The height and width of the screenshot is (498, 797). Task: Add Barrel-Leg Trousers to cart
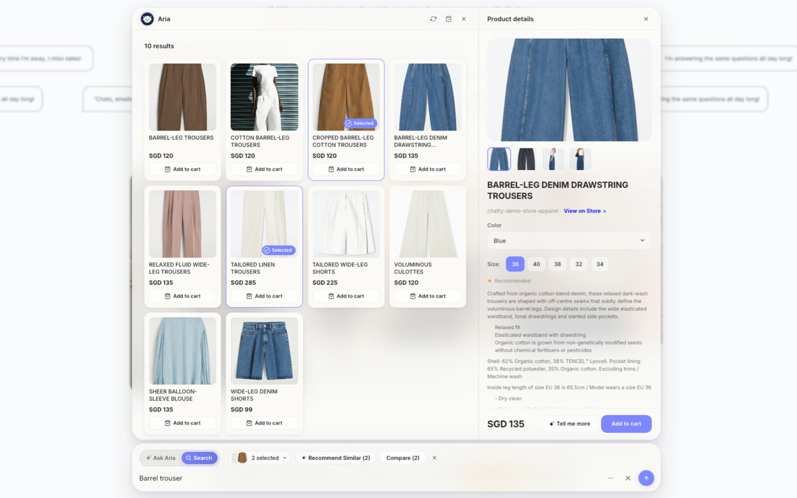182,169
